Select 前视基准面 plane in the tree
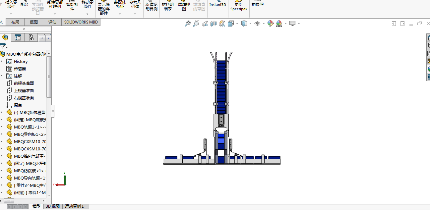Viewport: 430px width, 210px height. click(24, 83)
